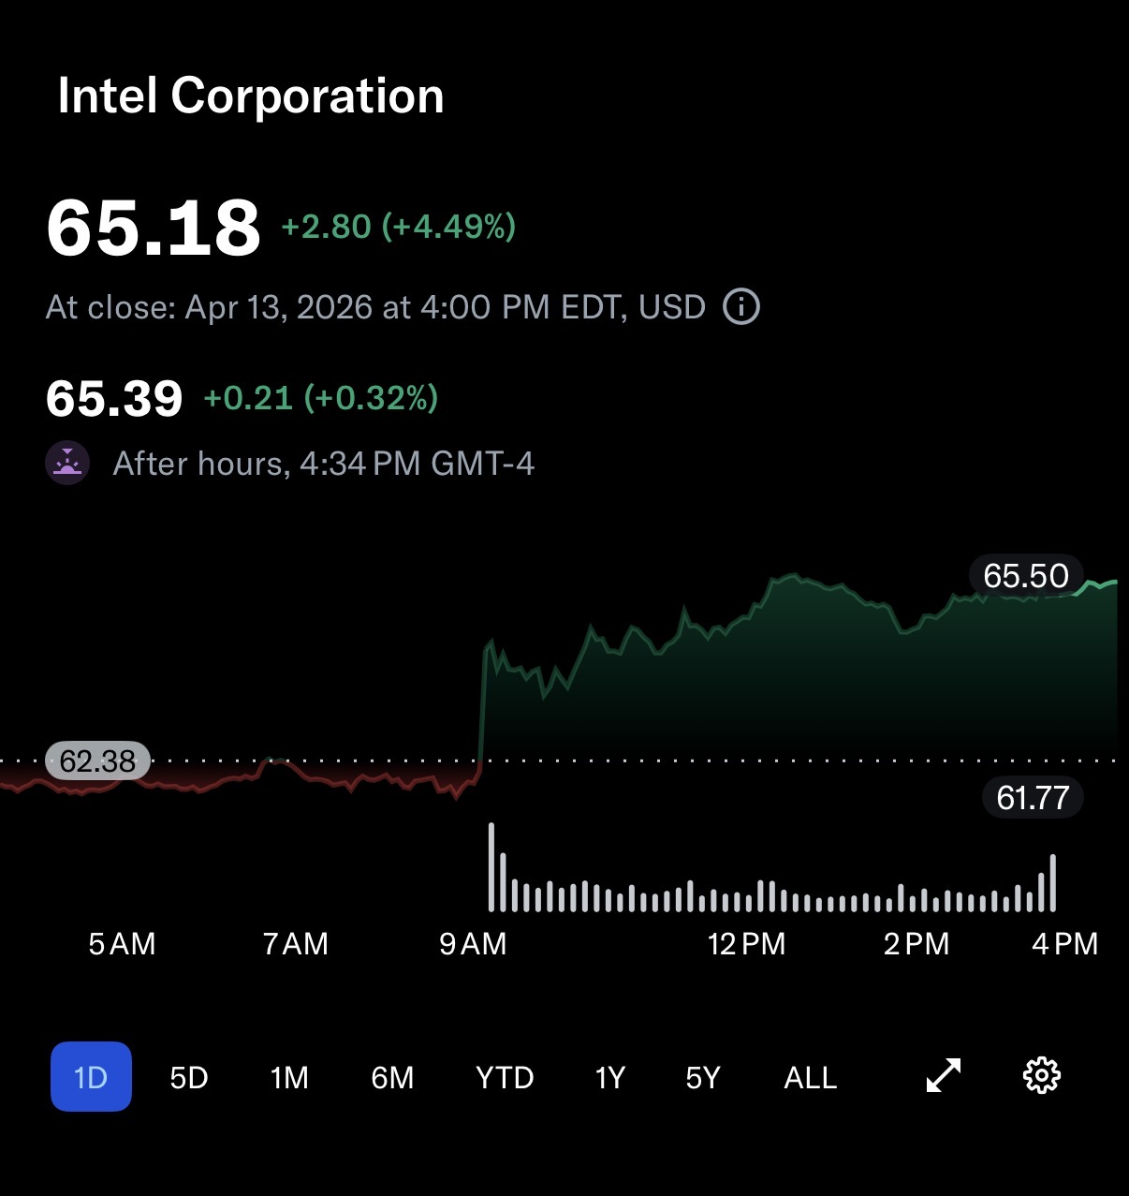1129x1196 pixels.
Task: Click the 65.39 after hours price
Action: pos(114,398)
